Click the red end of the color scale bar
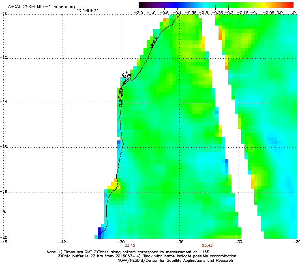 pos(290,5)
